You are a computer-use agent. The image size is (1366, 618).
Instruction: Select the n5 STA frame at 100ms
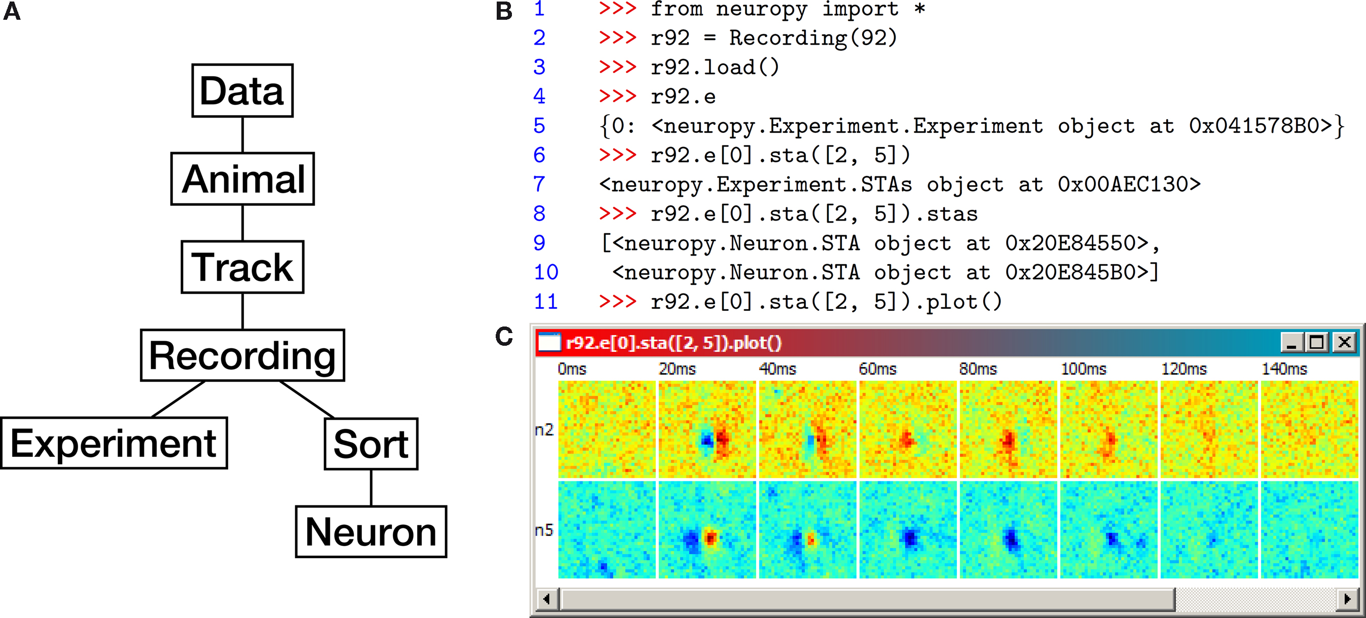pos(1109,529)
